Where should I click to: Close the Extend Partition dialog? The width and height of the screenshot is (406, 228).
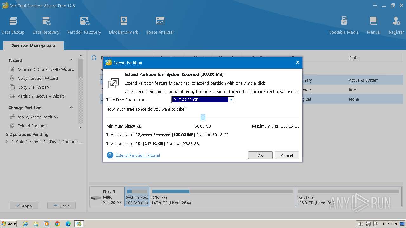coord(298,62)
